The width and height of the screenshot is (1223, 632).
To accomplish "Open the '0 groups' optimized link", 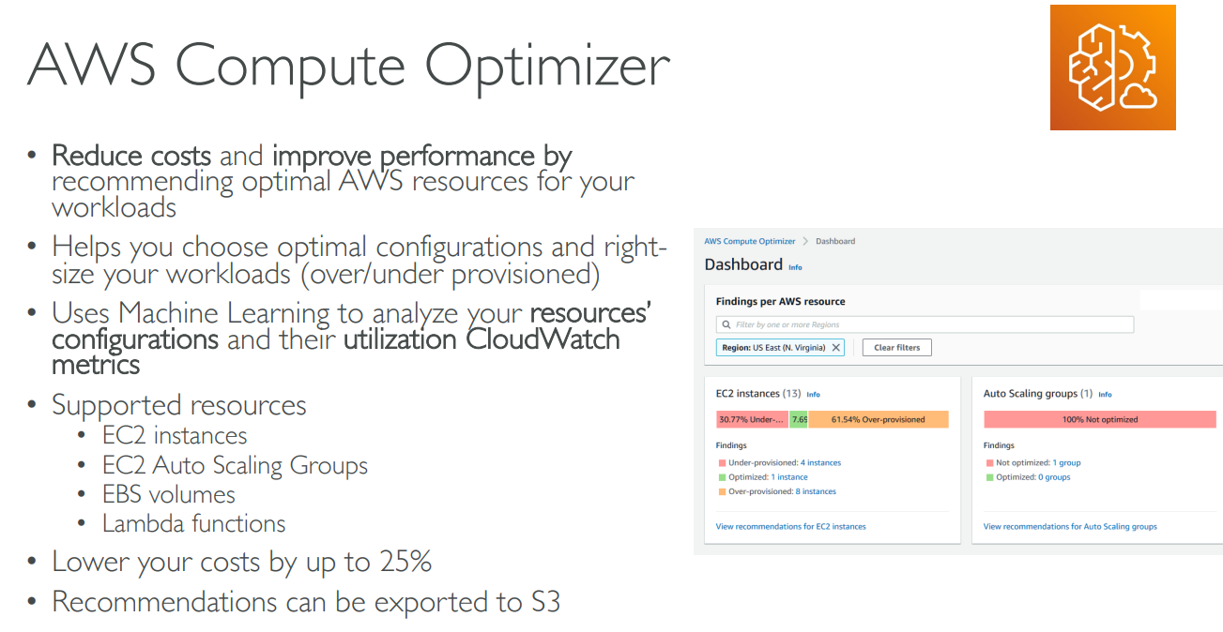I will (x=1053, y=477).
